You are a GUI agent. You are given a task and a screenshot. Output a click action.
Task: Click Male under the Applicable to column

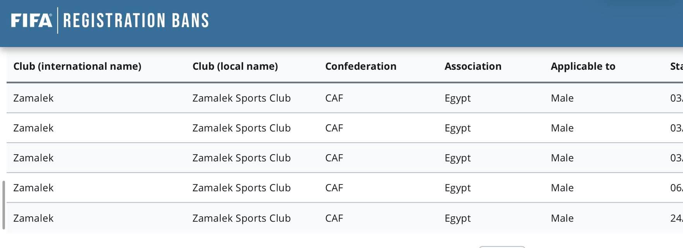[562, 98]
